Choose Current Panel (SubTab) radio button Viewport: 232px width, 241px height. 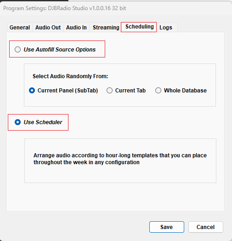coord(32,90)
